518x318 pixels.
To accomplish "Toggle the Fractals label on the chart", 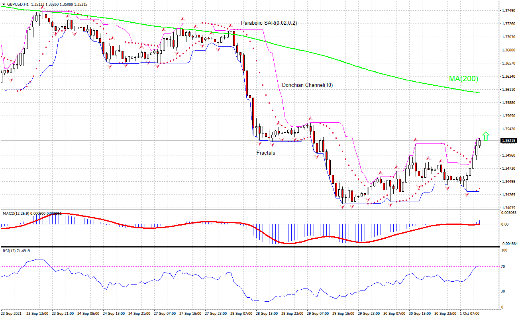I will (265, 153).
